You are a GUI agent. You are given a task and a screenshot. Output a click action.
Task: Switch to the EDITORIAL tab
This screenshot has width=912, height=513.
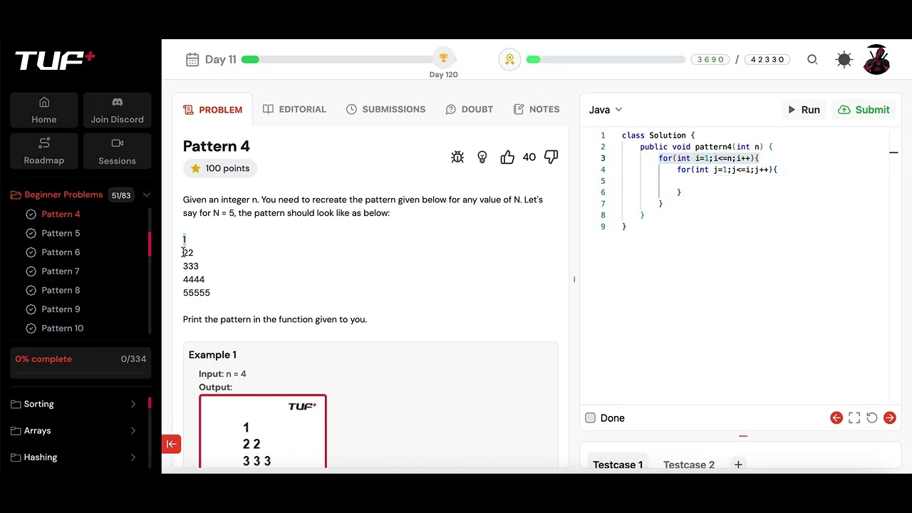(294, 109)
